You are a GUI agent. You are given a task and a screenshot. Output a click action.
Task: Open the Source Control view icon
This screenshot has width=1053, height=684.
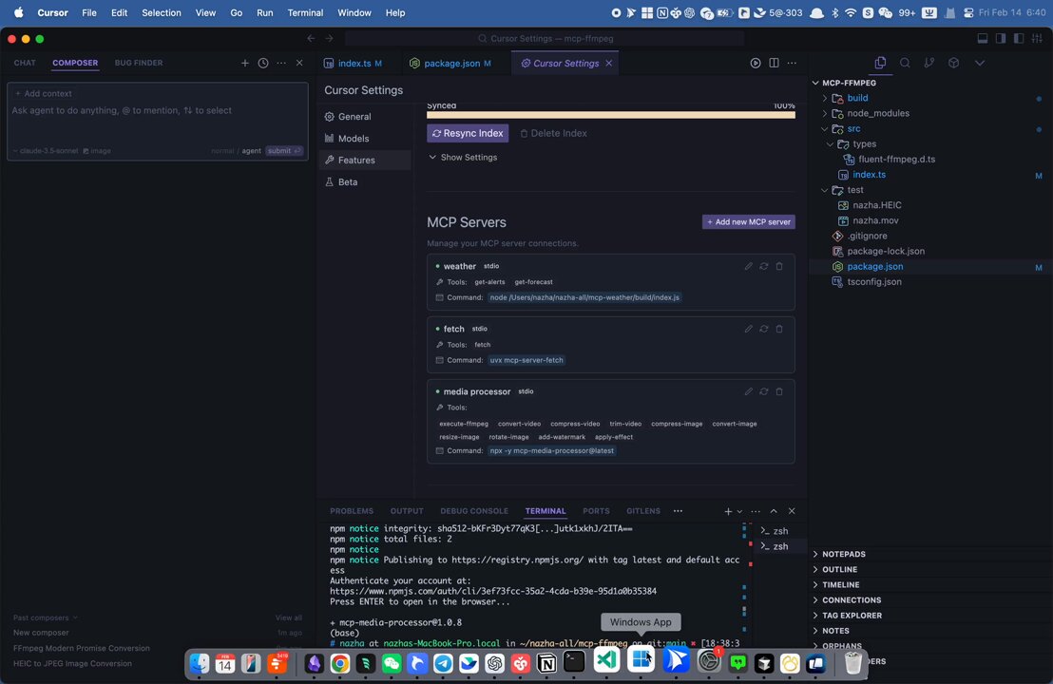click(929, 63)
